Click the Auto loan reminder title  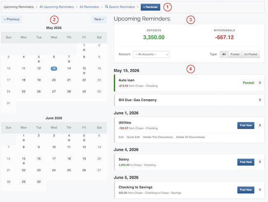(127, 80)
